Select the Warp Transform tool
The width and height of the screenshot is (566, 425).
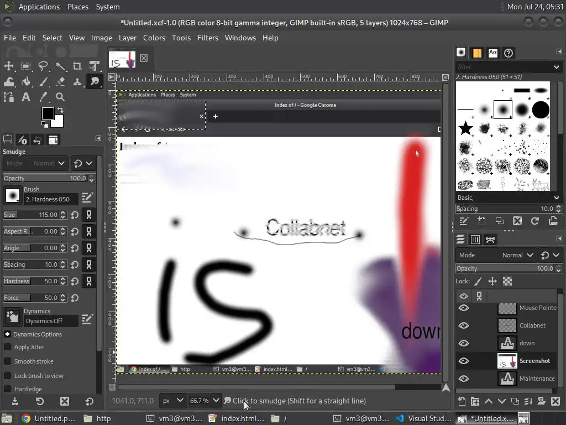[9, 82]
